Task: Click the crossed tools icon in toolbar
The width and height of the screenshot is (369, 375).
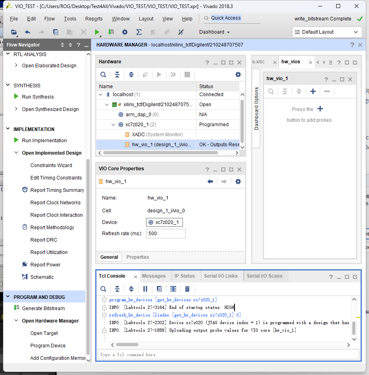Action: [181, 32]
